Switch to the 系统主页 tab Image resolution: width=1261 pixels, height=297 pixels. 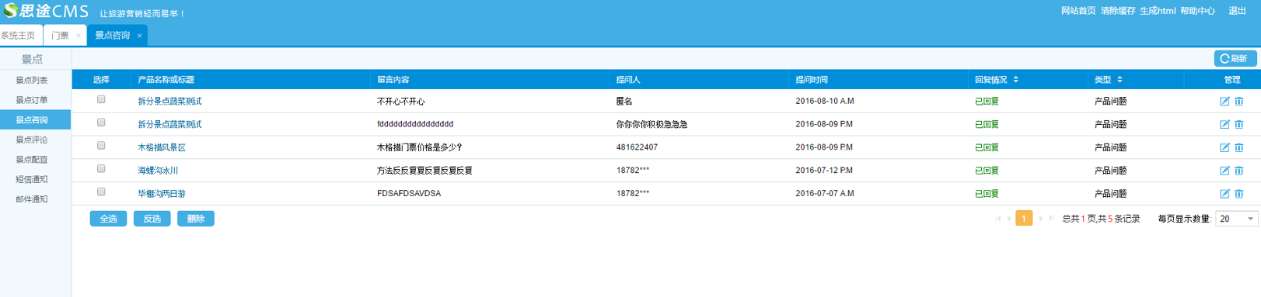tap(19, 36)
